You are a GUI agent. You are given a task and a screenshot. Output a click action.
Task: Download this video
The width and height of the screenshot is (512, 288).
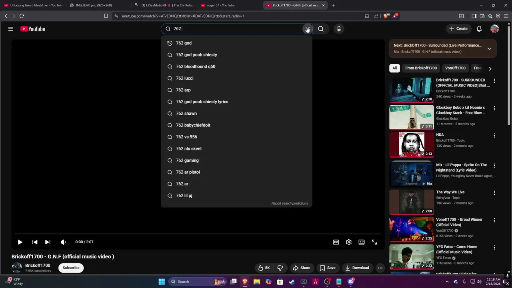tap(357, 268)
